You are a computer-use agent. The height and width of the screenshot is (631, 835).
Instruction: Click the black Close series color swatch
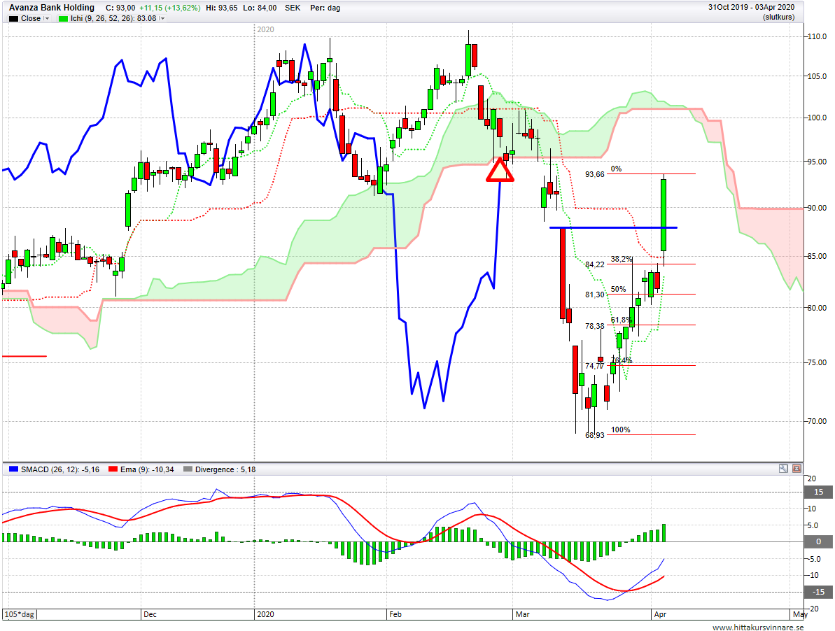pyautogui.click(x=13, y=19)
